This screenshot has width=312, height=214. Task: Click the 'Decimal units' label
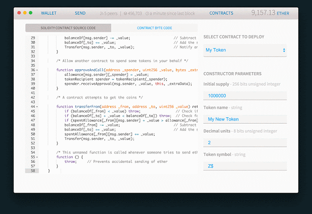pyautogui.click(x=216, y=131)
